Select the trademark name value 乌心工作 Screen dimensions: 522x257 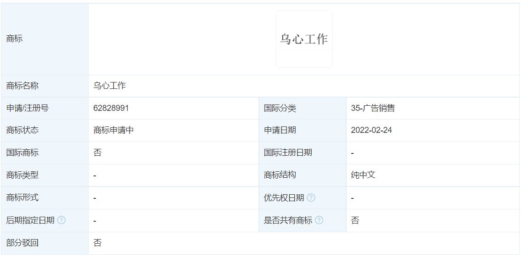[x=110, y=86]
